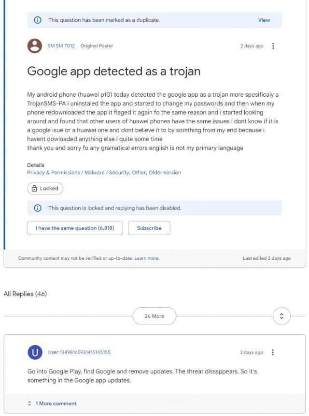Click View on the duplicate notice
Viewport: 309px width, 416px height.
264,20
